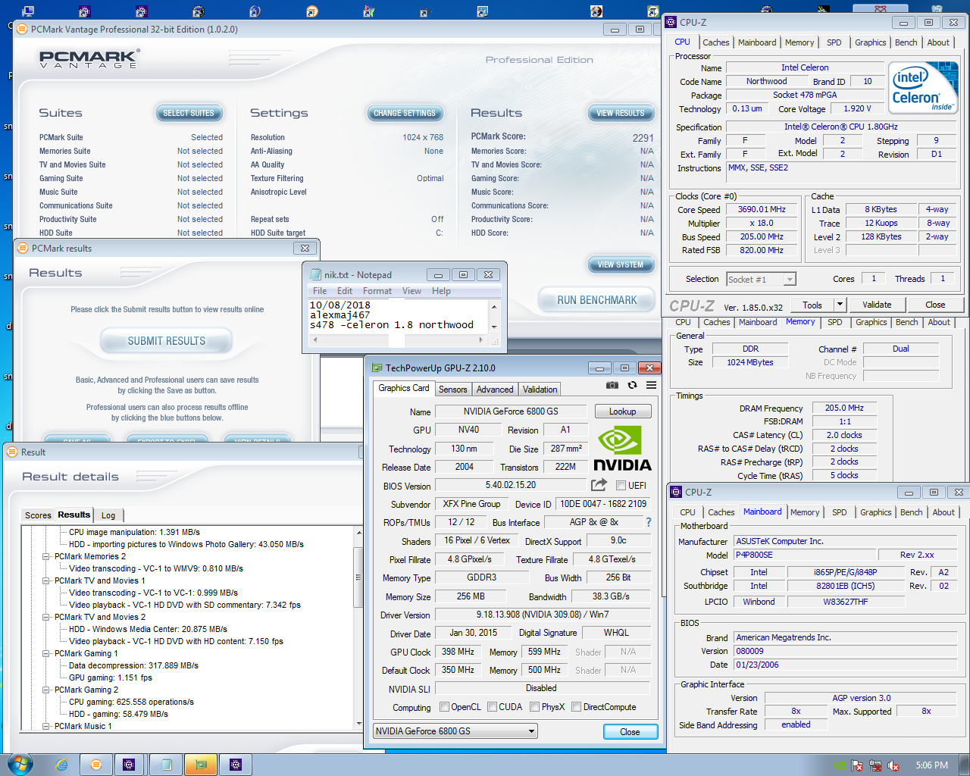Open the Socket #1 selection dropdown
970x776 pixels.
pos(790,280)
